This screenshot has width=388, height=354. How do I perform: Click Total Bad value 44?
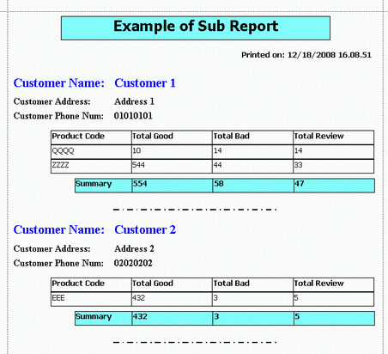coord(252,166)
